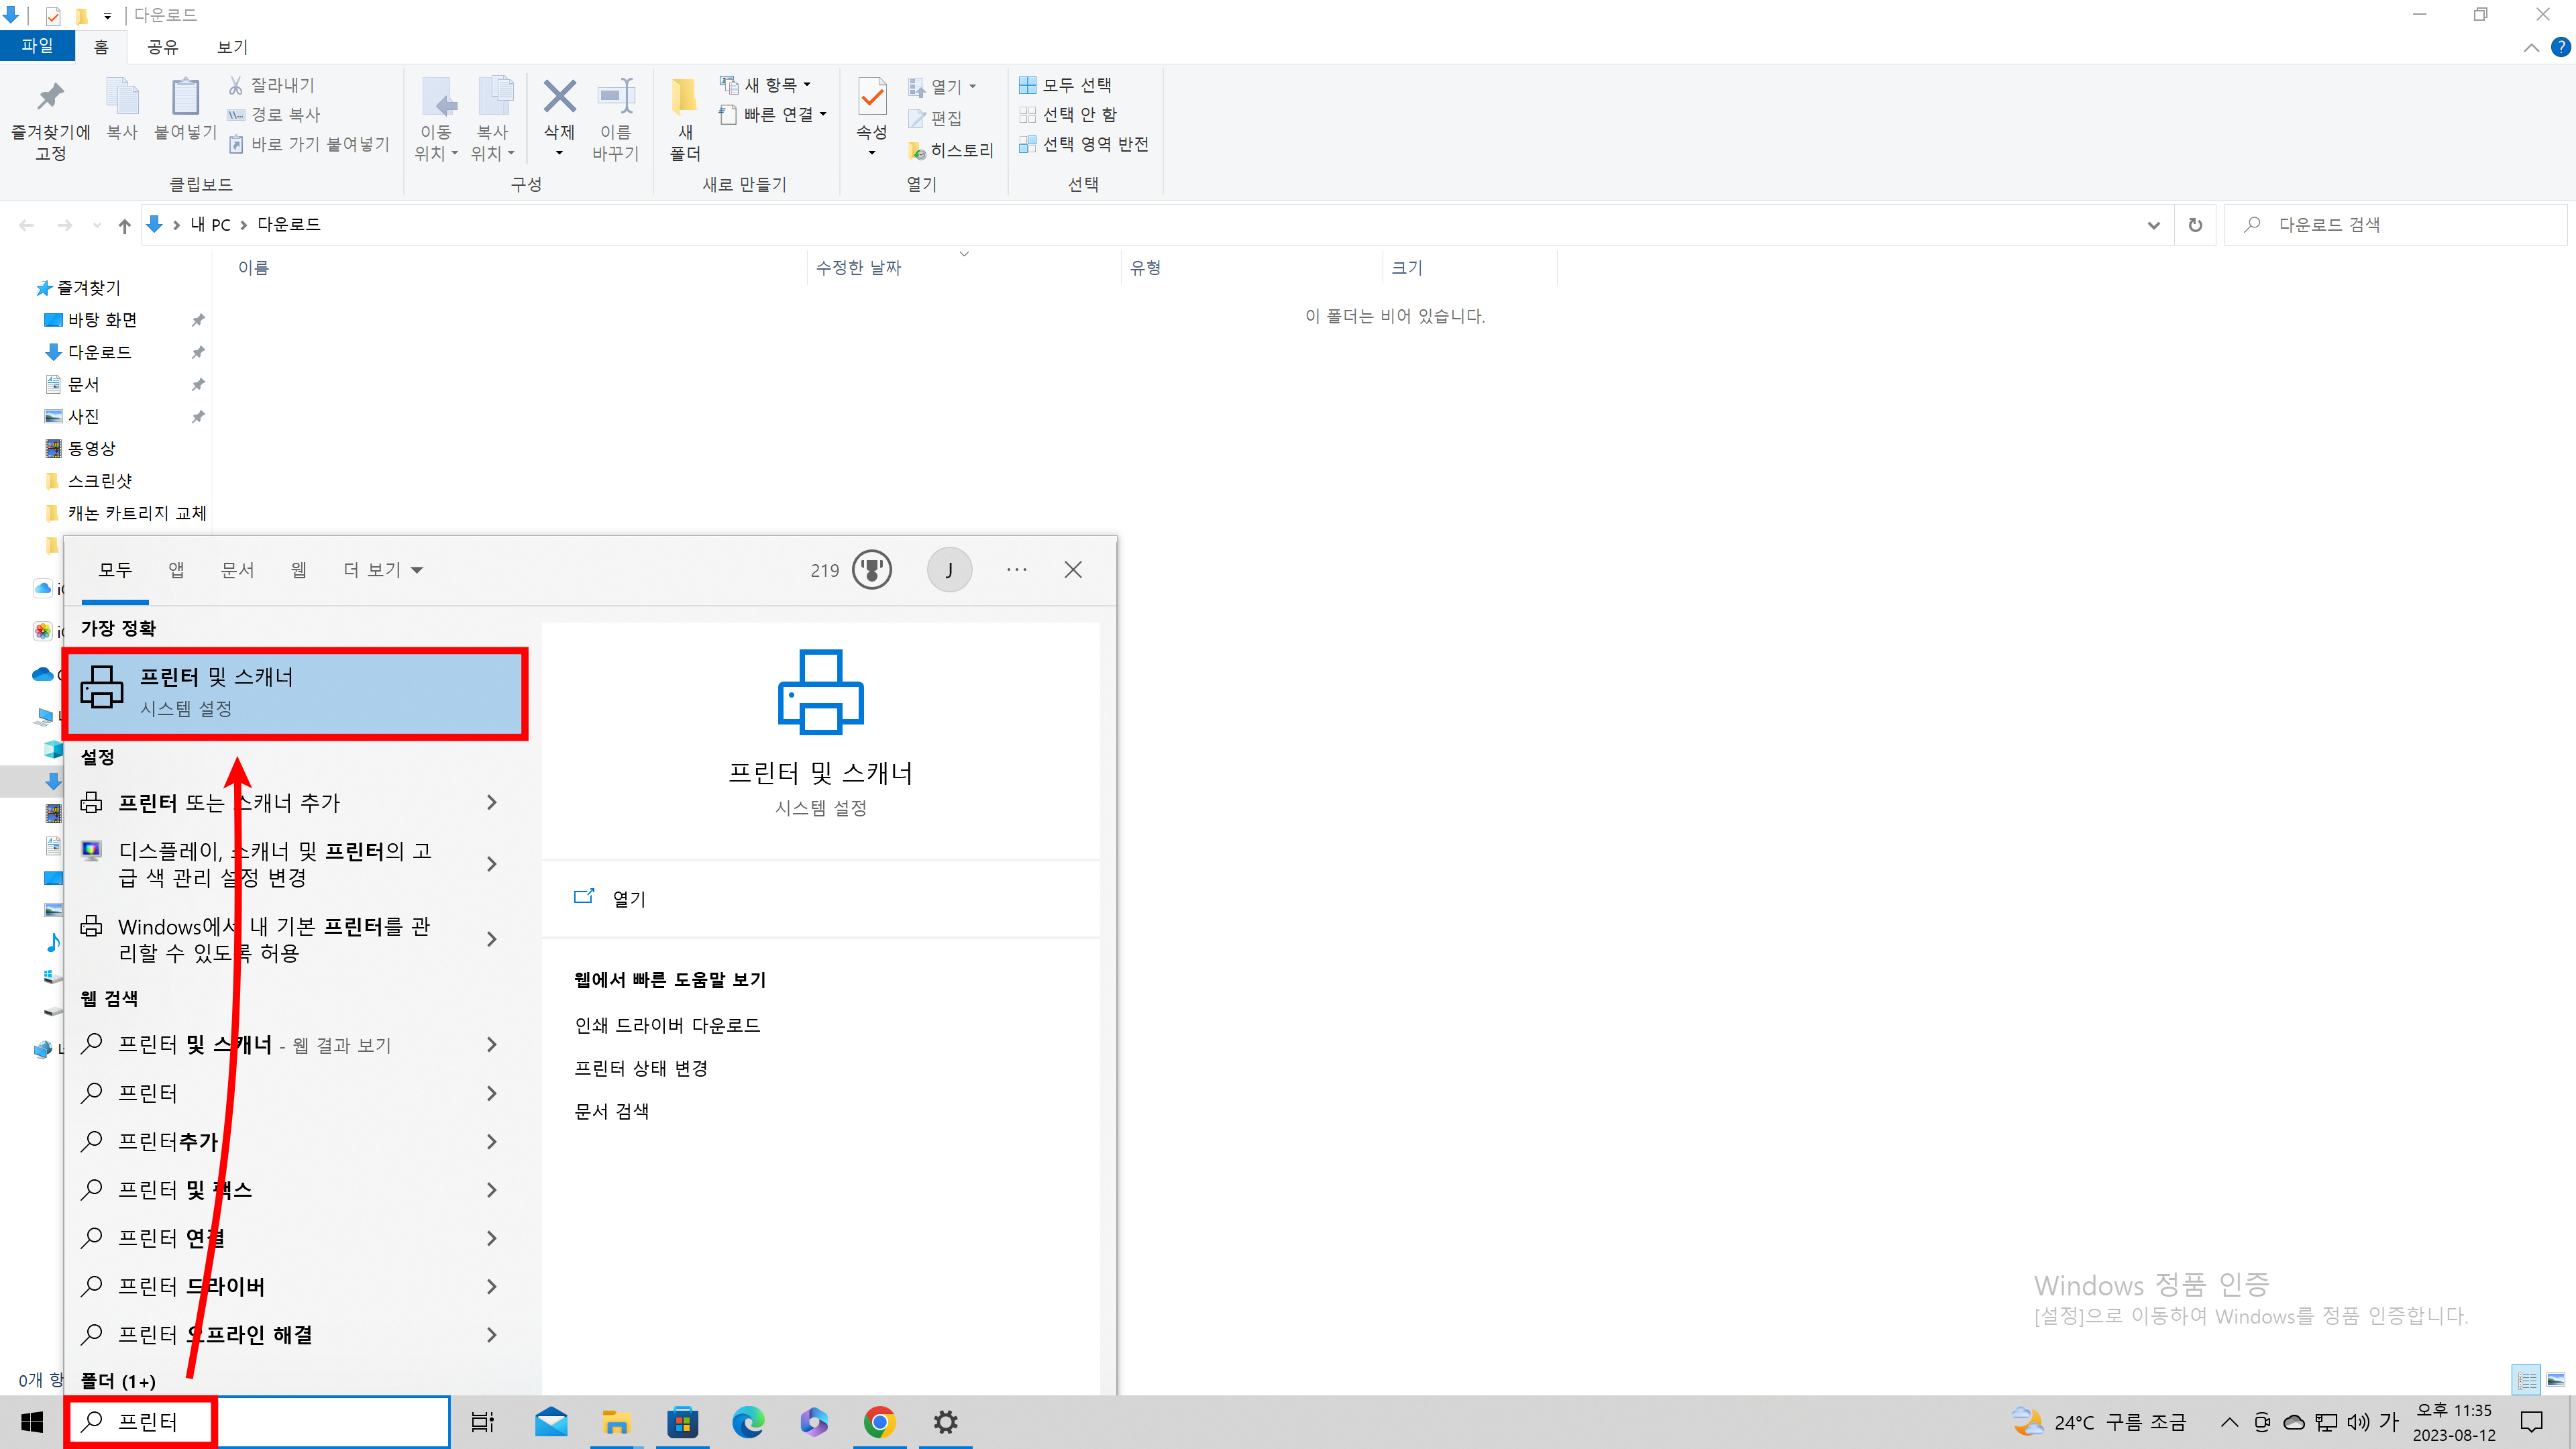
Task: Expand 프린터 또는 스캐너 추가 result arrow
Action: point(491,802)
